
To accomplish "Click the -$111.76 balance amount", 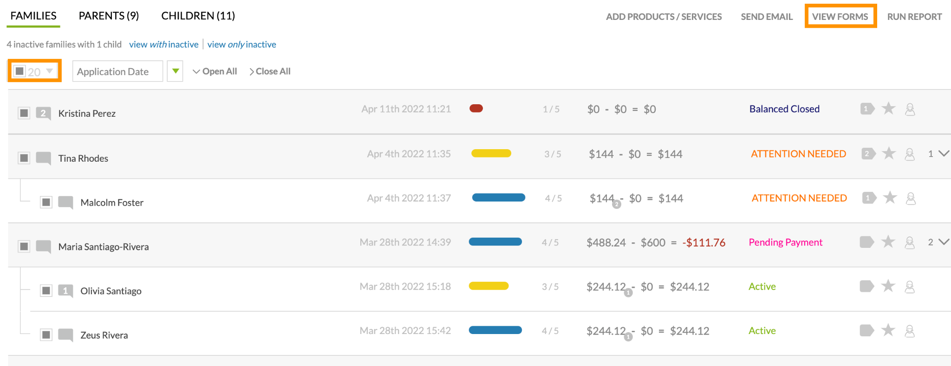I will point(703,242).
